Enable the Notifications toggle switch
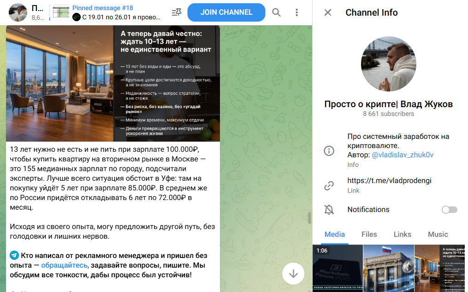The image size is (468, 292). pos(449,209)
